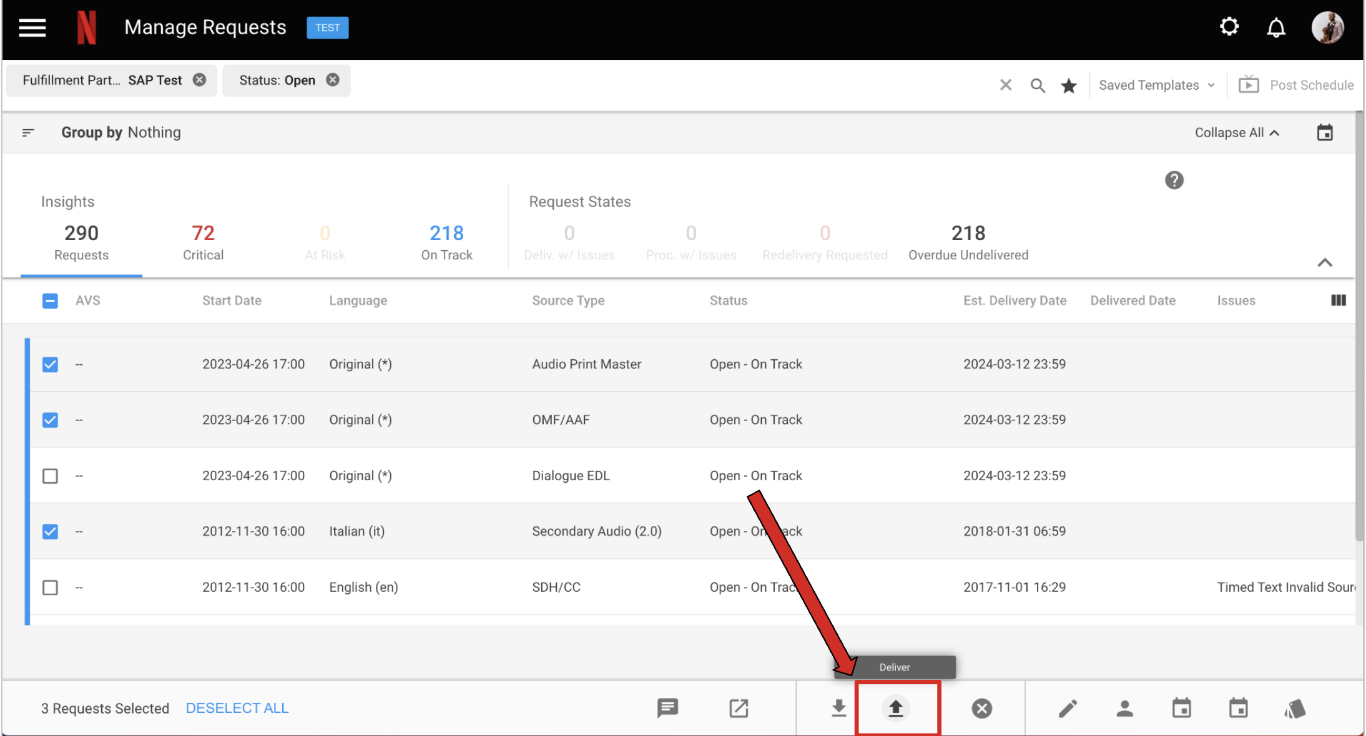
Task: Click the column customization grid icon
Action: (1339, 300)
